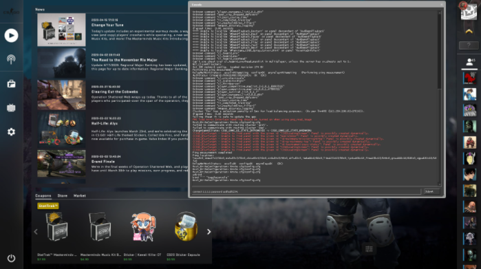Image resolution: width=481 pixels, height=269 pixels.
Task: Select the friend with the red dinosaur avatar
Action: point(469,78)
